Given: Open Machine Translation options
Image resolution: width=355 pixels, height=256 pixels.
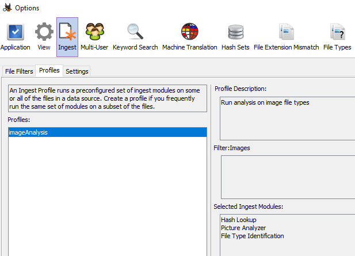Looking at the screenshot, I should point(189,37).
